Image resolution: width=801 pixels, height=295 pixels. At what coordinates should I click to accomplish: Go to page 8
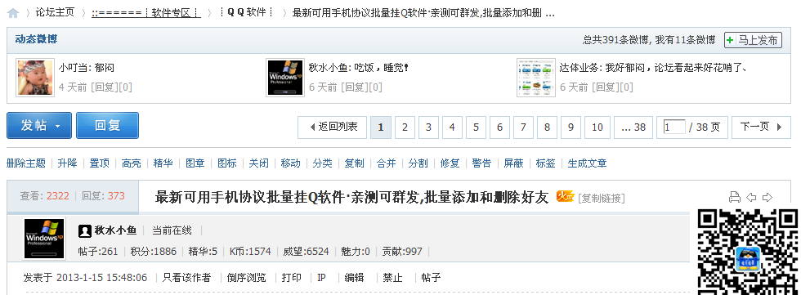coord(547,127)
